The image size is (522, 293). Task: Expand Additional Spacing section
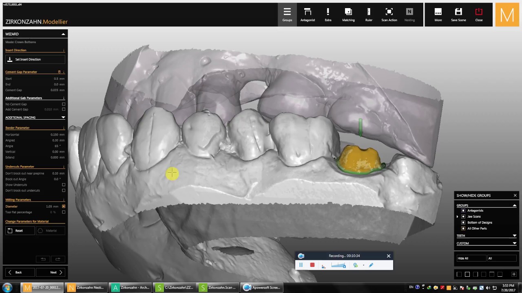click(x=63, y=118)
